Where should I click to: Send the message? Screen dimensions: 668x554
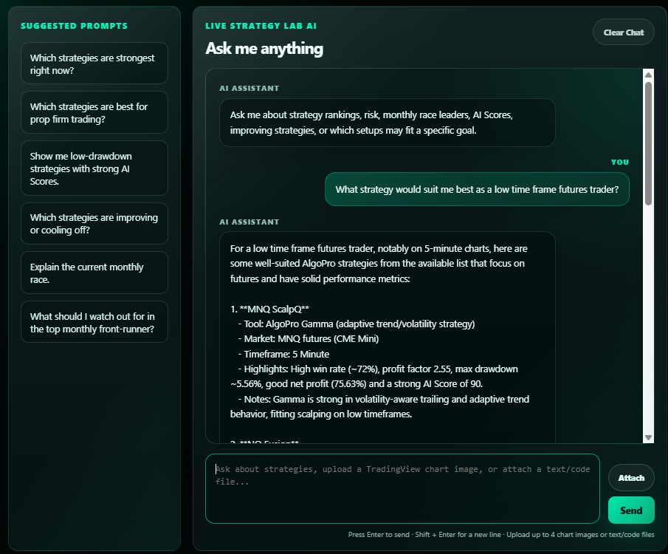[x=631, y=510]
